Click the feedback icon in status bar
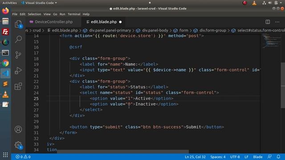This screenshot has height=160, width=285. pyautogui.click(x=269, y=157)
